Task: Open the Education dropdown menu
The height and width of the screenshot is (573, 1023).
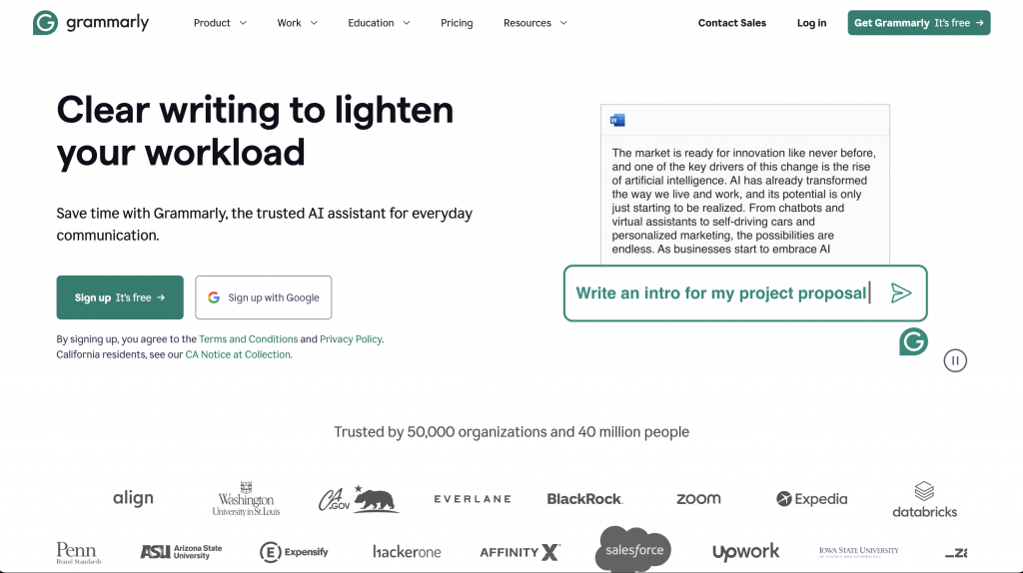Action: point(379,23)
